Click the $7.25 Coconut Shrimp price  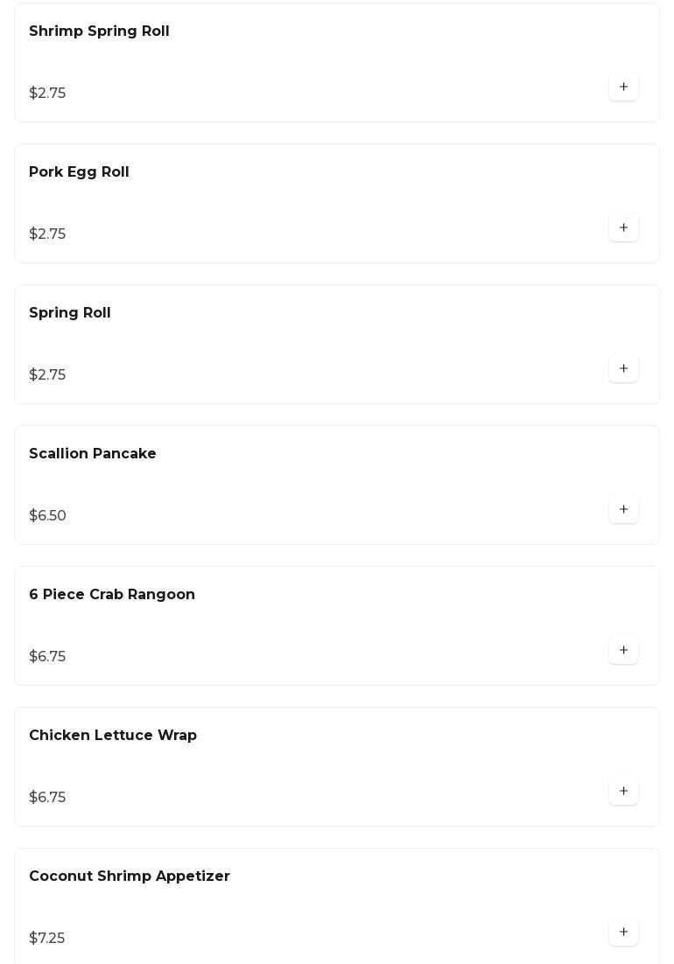[47, 939]
